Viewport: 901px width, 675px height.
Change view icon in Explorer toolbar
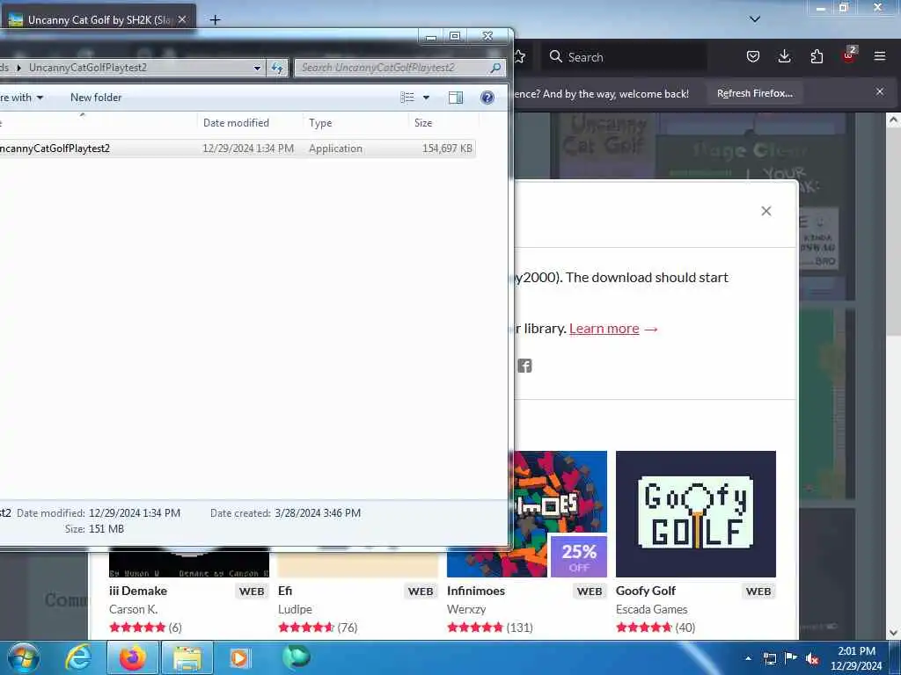point(407,98)
